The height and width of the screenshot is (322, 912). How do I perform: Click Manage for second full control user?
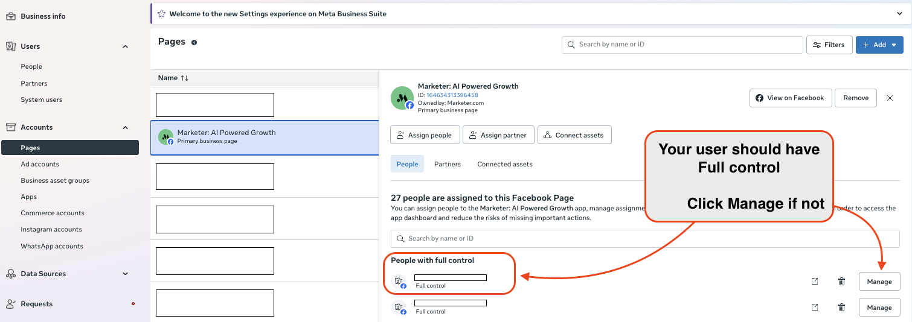(879, 308)
